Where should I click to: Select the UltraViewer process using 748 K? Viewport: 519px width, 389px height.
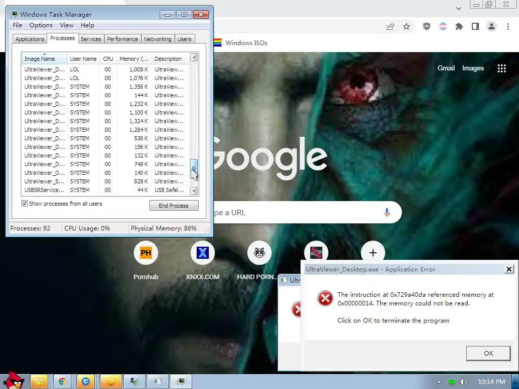[105, 164]
